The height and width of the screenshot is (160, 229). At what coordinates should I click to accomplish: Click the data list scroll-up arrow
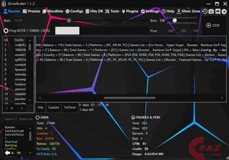point(30,40)
